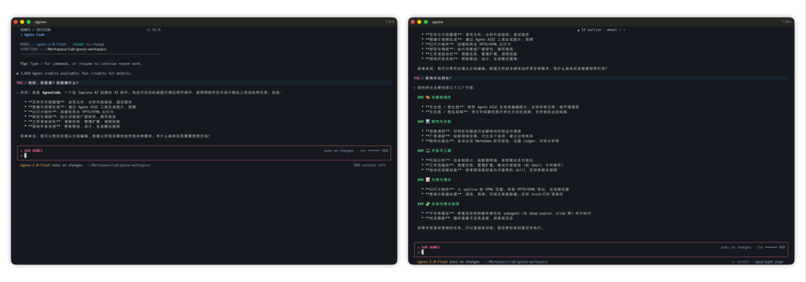The height and width of the screenshot is (282, 806).
Task: Click the Agnes AIGC bullet line in left window
Action: pyautogui.click(x=80, y=107)
